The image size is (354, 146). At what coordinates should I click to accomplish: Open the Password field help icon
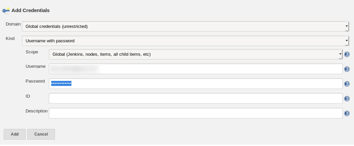tap(347, 84)
